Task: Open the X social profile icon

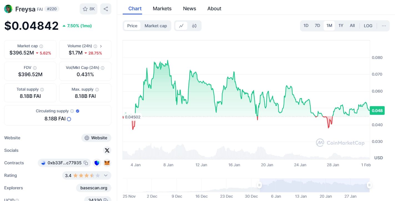Action: click(x=107, y=150)
